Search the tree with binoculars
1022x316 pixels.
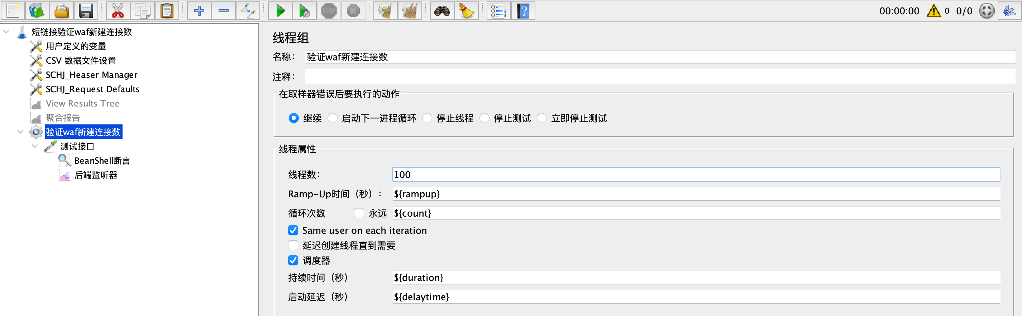[442, 11]
